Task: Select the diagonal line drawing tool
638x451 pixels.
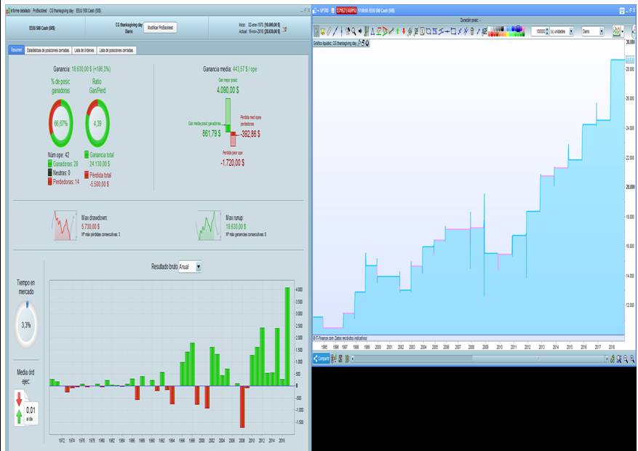Action: [335, 31]
